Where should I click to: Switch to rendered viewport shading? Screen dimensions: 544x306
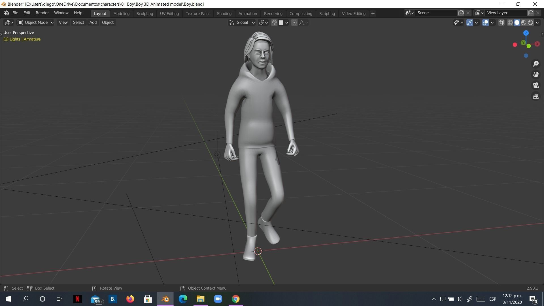531,23
